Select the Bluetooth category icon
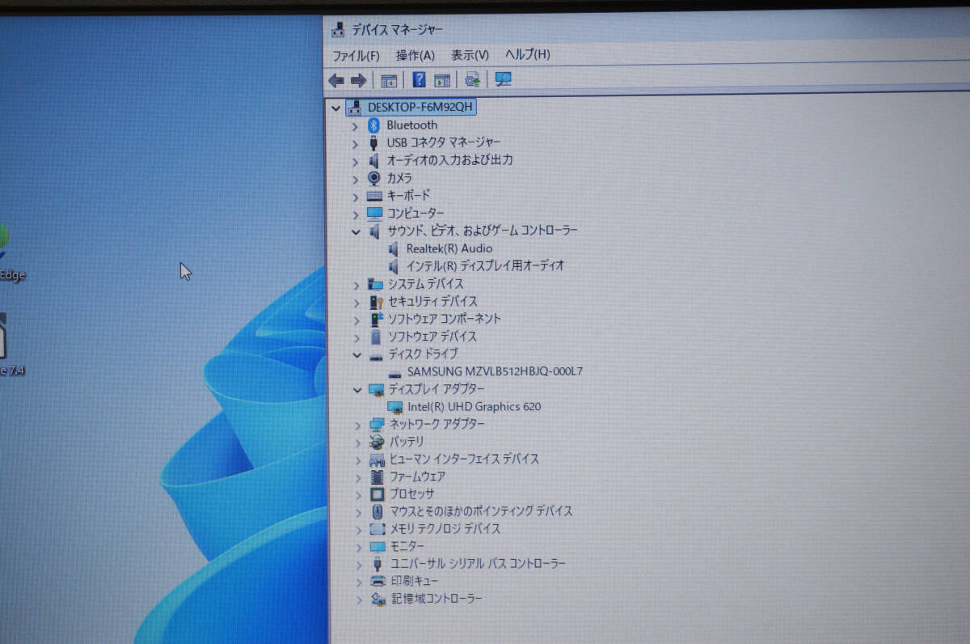This screenshot has width=970, height=644. [373, 125]
